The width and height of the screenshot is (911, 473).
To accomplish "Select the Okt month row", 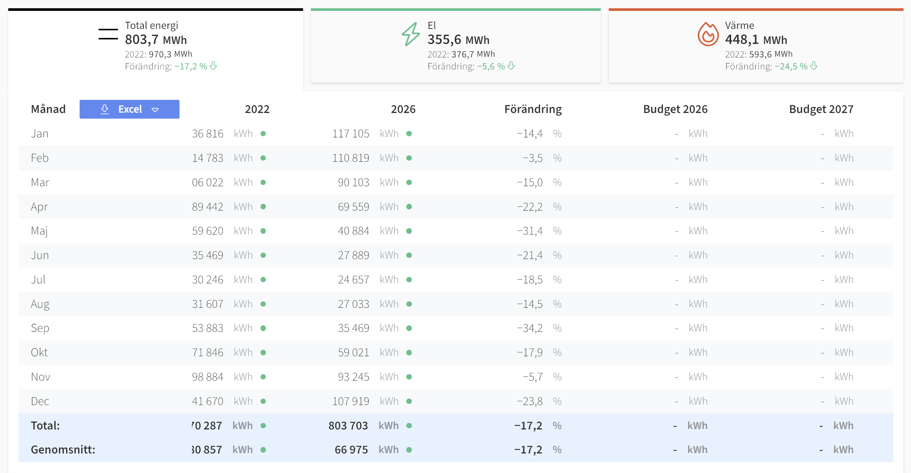I will [x=456, y=352].
